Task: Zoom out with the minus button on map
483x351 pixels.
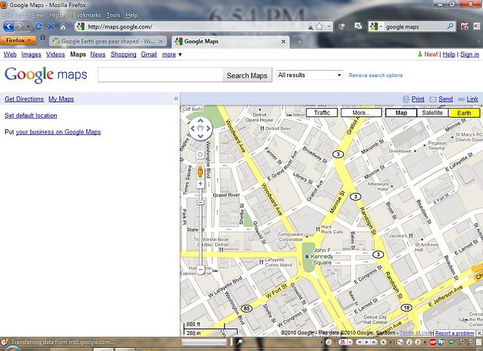Action: click(200, 269)
